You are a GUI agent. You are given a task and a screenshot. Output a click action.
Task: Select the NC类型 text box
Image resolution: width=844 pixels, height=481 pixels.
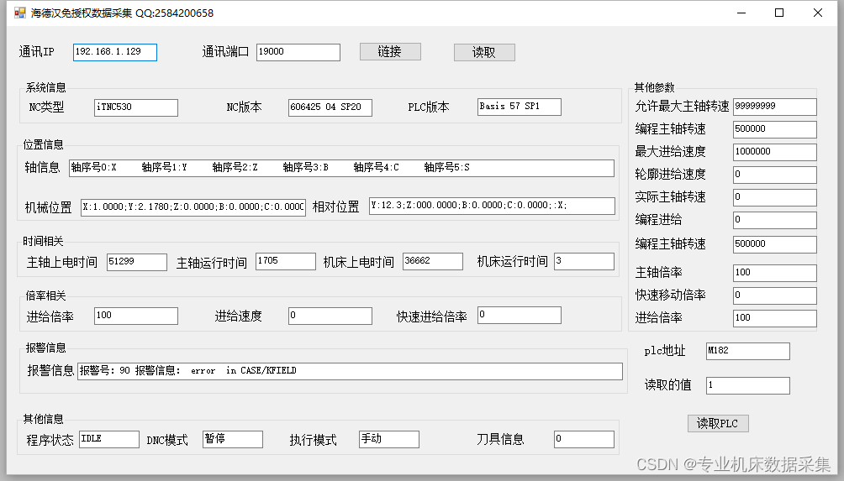click(x=135, y=107)
